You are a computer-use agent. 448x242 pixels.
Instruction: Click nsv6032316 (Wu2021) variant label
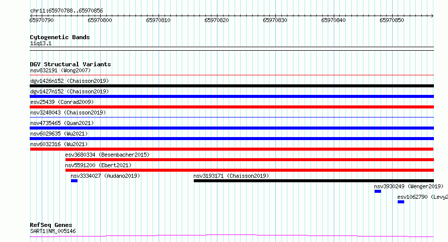[59, 144]
